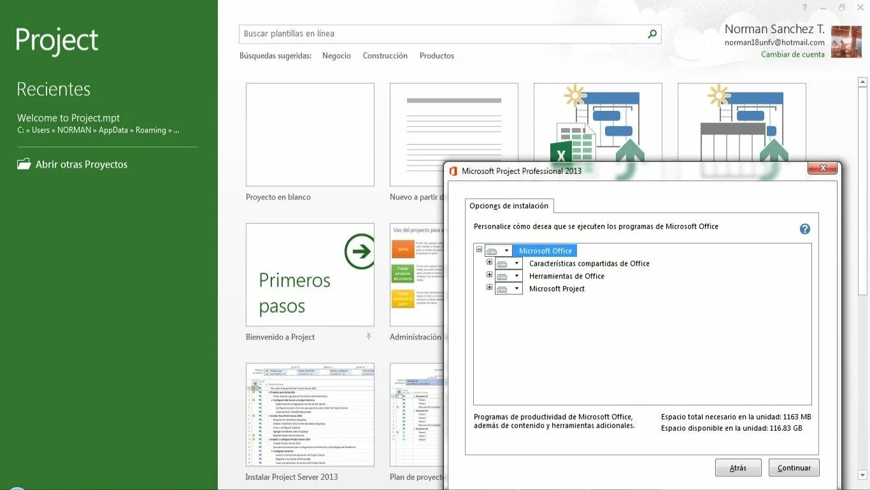
Task: Click 'Espacio disponible en la unidad: 116.83 GB'
Action: [731, 428]
